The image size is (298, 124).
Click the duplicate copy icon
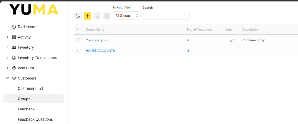(107, 16)
